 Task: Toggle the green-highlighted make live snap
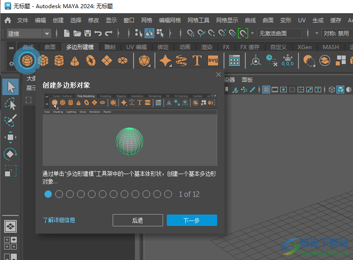point(243,33)
